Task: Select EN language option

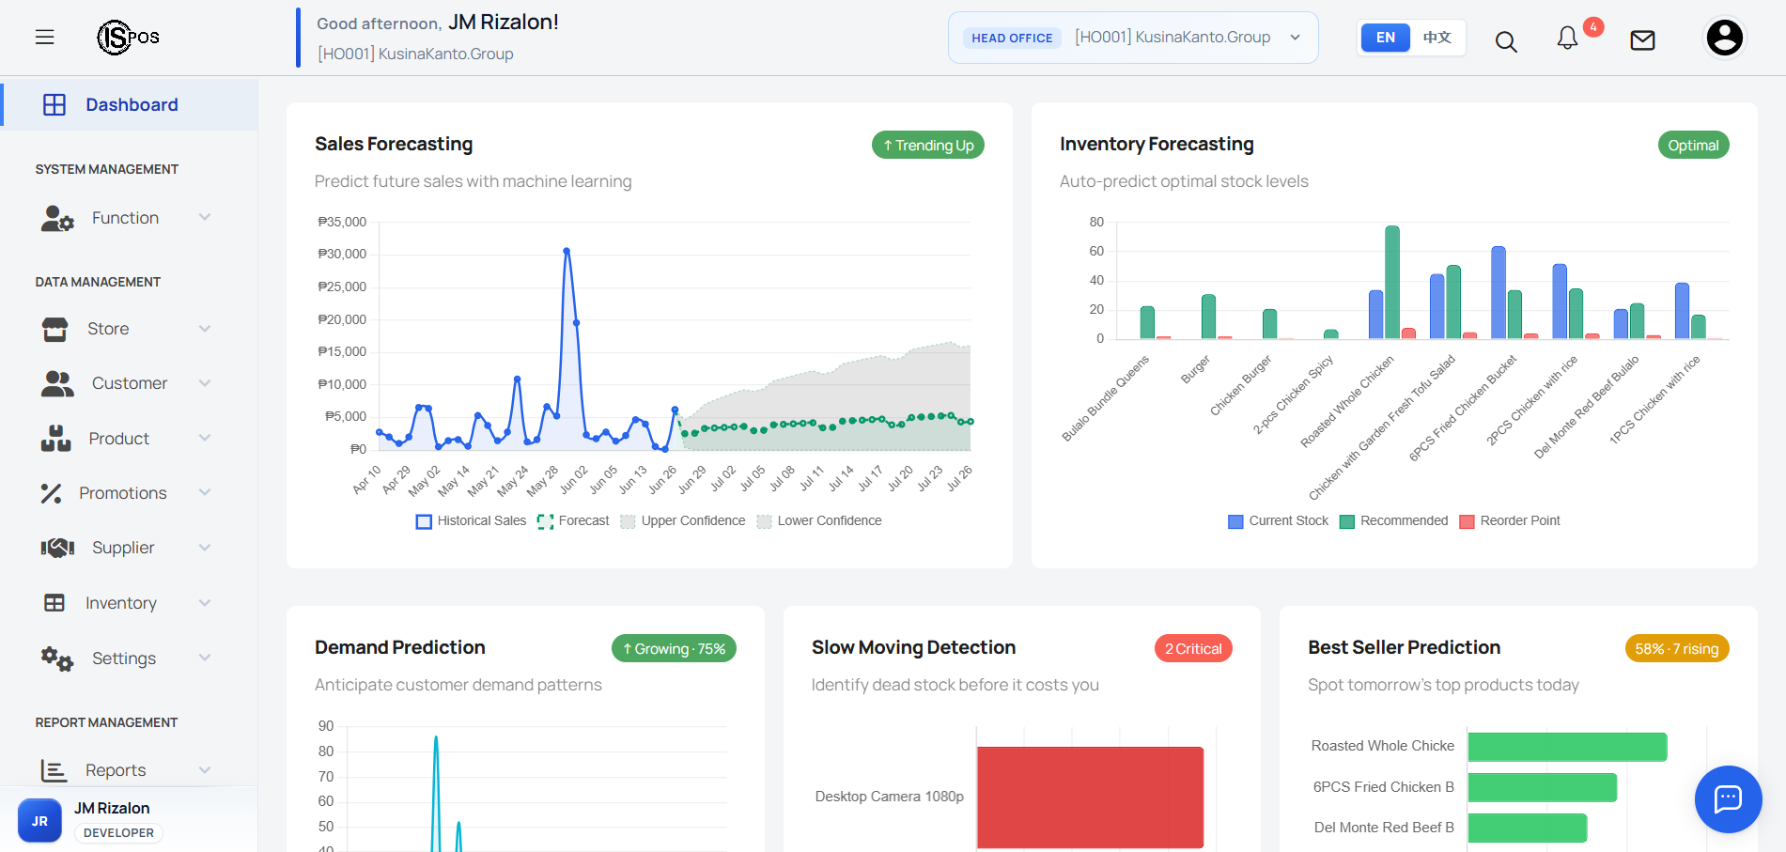Action: point(1385,38)
